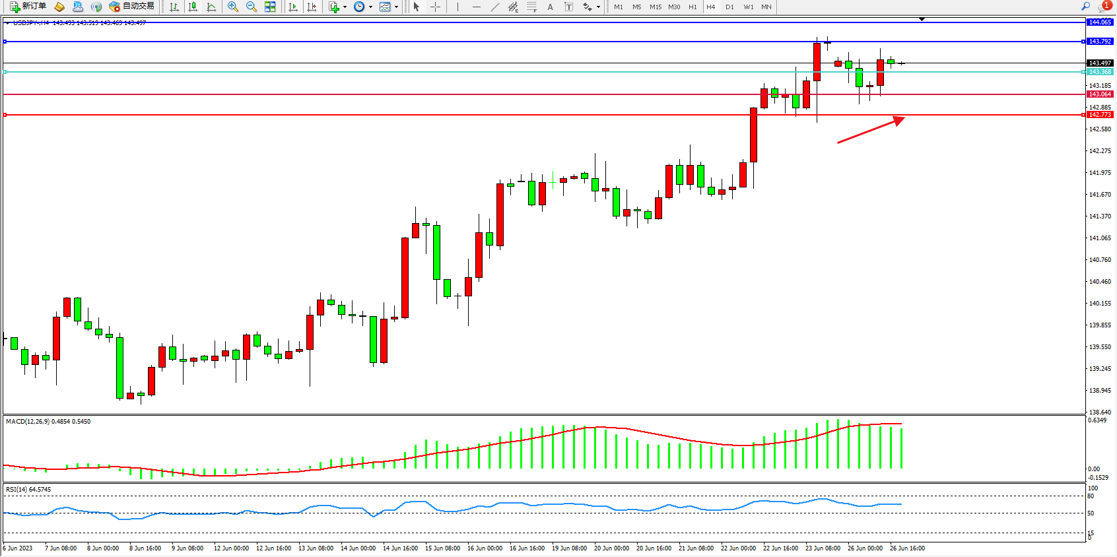1117x557 pixels.
Task: Switch to line chart mode
Action: (x=211, y=7)
